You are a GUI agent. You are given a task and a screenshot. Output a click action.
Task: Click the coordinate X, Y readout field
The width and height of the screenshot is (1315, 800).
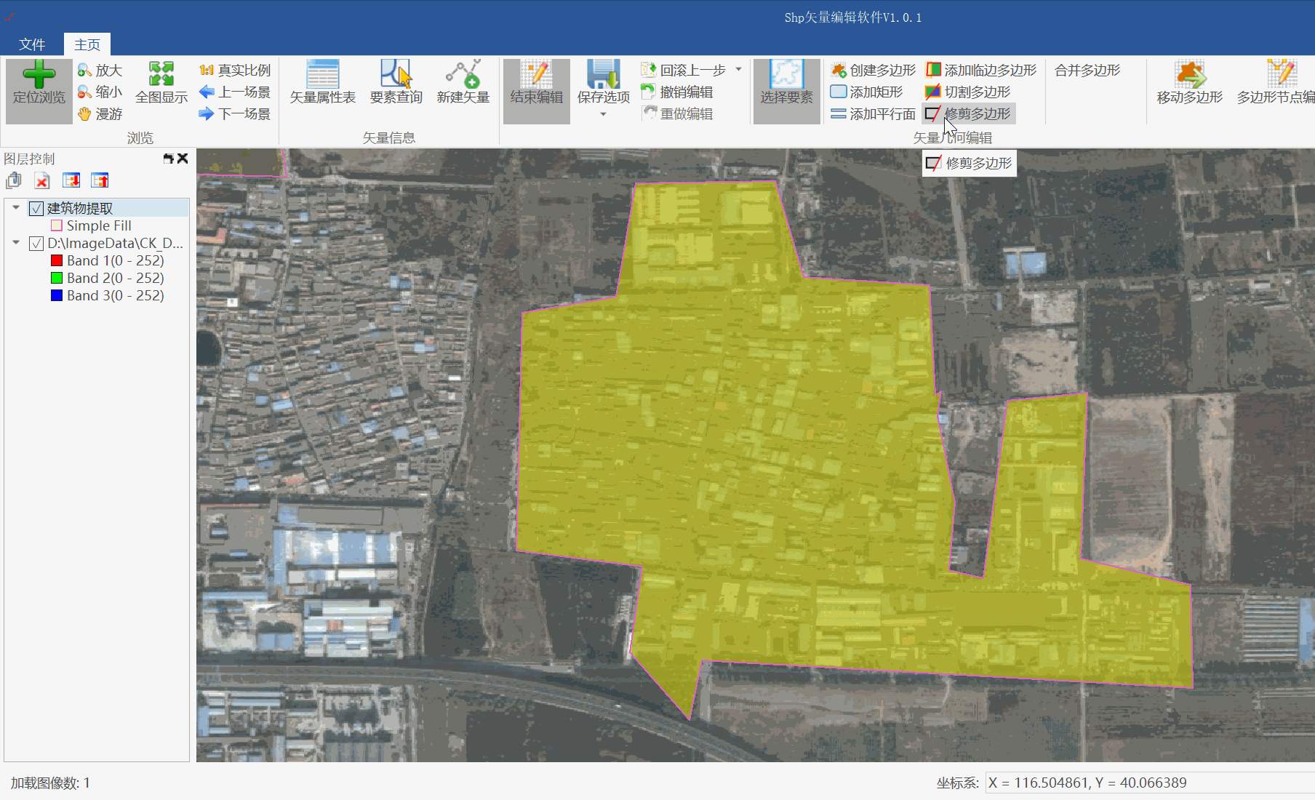click(1150, 783)
